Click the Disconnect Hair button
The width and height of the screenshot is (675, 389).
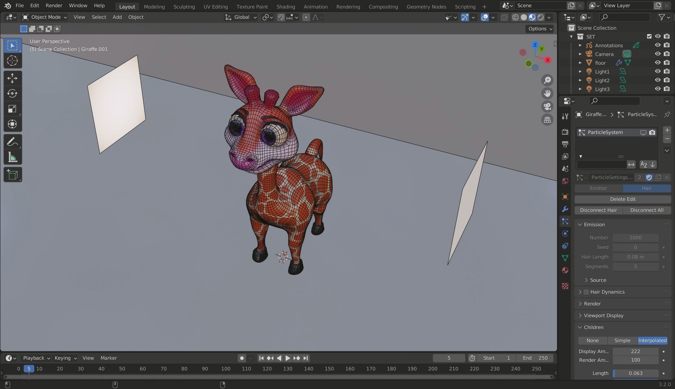point(598,210)
